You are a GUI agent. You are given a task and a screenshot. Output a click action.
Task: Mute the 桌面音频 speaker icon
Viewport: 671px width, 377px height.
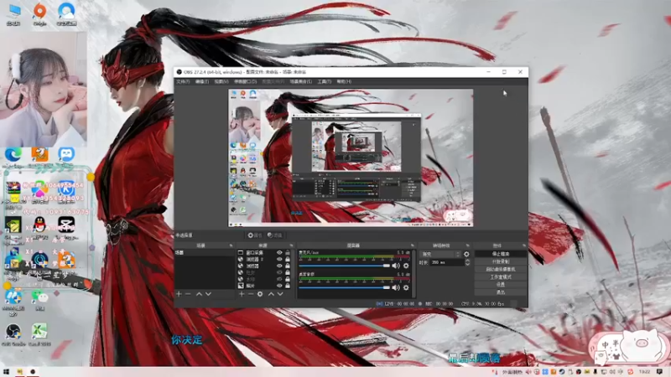(396, 287)
